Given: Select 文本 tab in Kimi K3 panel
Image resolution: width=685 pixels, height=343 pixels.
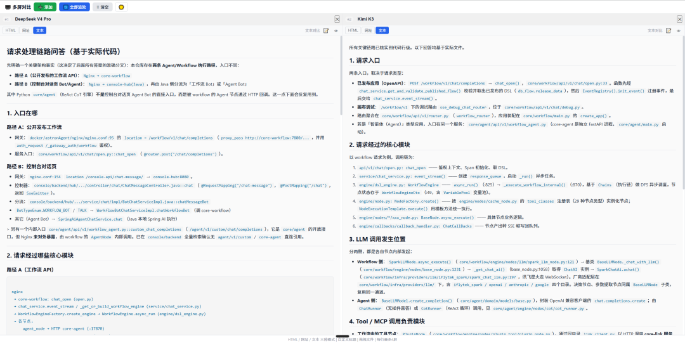Looking at the screenshot, I should (x=382, y=30).
